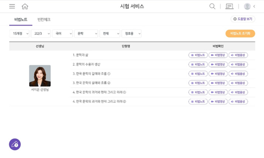Click the 선생님 column header

40,46
